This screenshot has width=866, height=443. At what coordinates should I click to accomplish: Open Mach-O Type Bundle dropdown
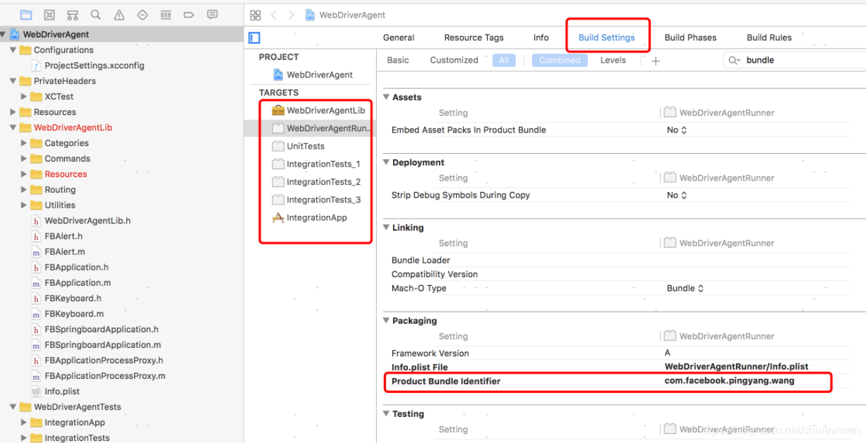tap(685, 289)
